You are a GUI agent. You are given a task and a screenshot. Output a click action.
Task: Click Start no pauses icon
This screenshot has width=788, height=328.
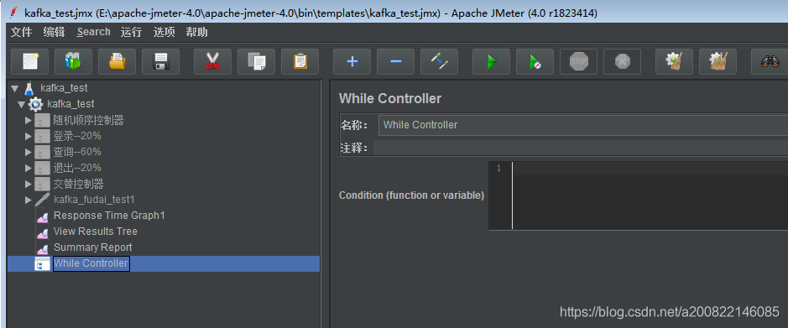[535, 62]
